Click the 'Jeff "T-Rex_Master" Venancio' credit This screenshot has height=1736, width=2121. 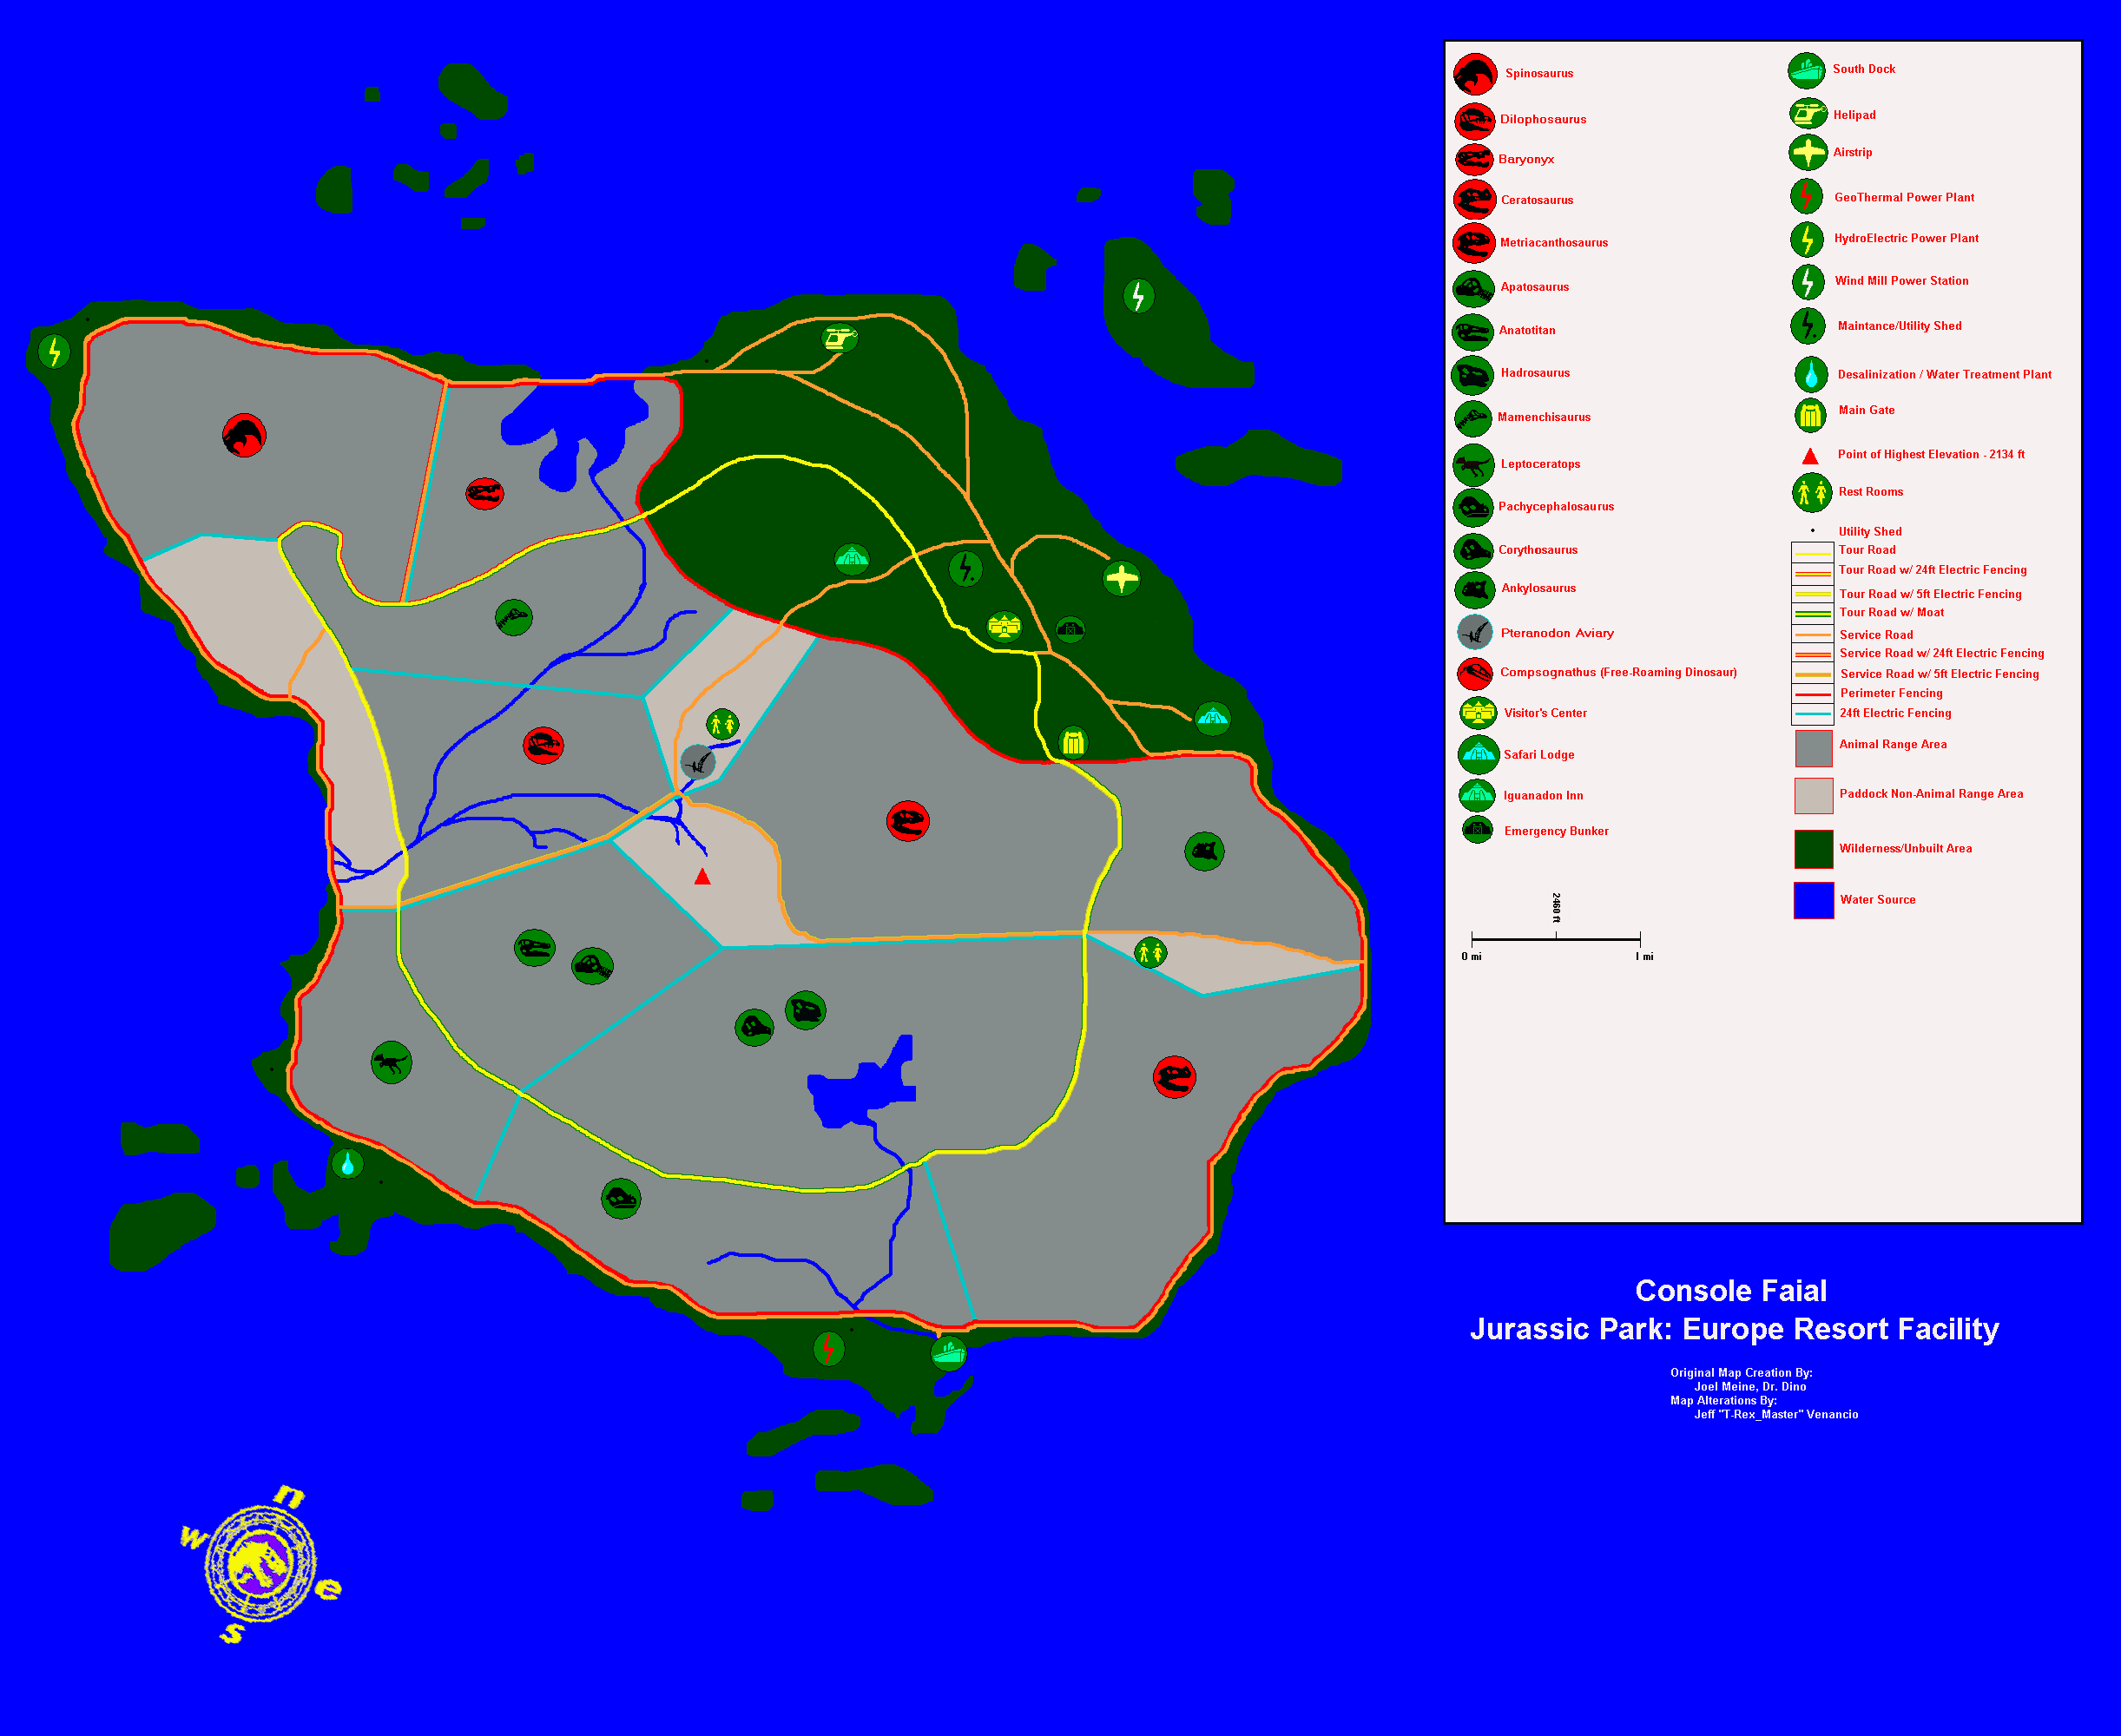tap(1776, 1414)
